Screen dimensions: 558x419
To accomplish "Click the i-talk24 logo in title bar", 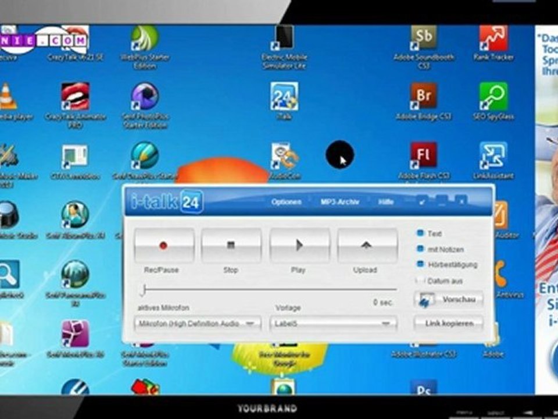I will click(167, 202).
